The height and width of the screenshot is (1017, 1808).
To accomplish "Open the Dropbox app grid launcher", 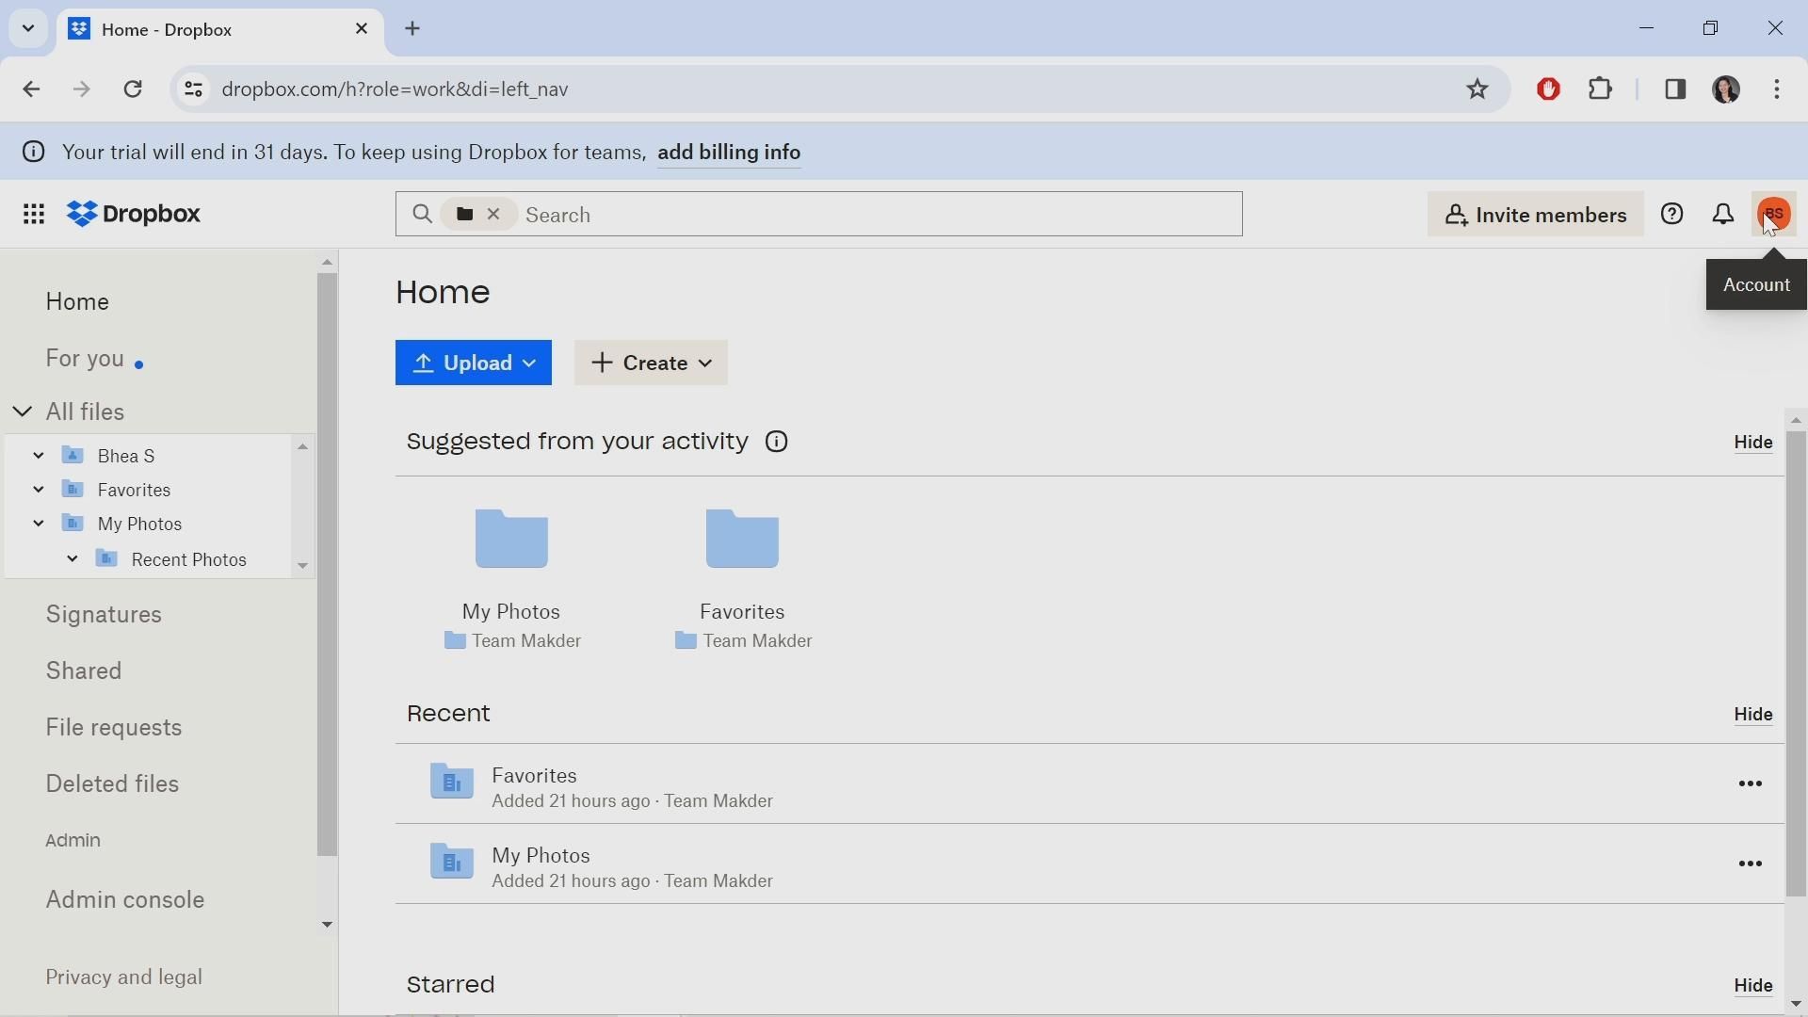I will coord(34,216).
